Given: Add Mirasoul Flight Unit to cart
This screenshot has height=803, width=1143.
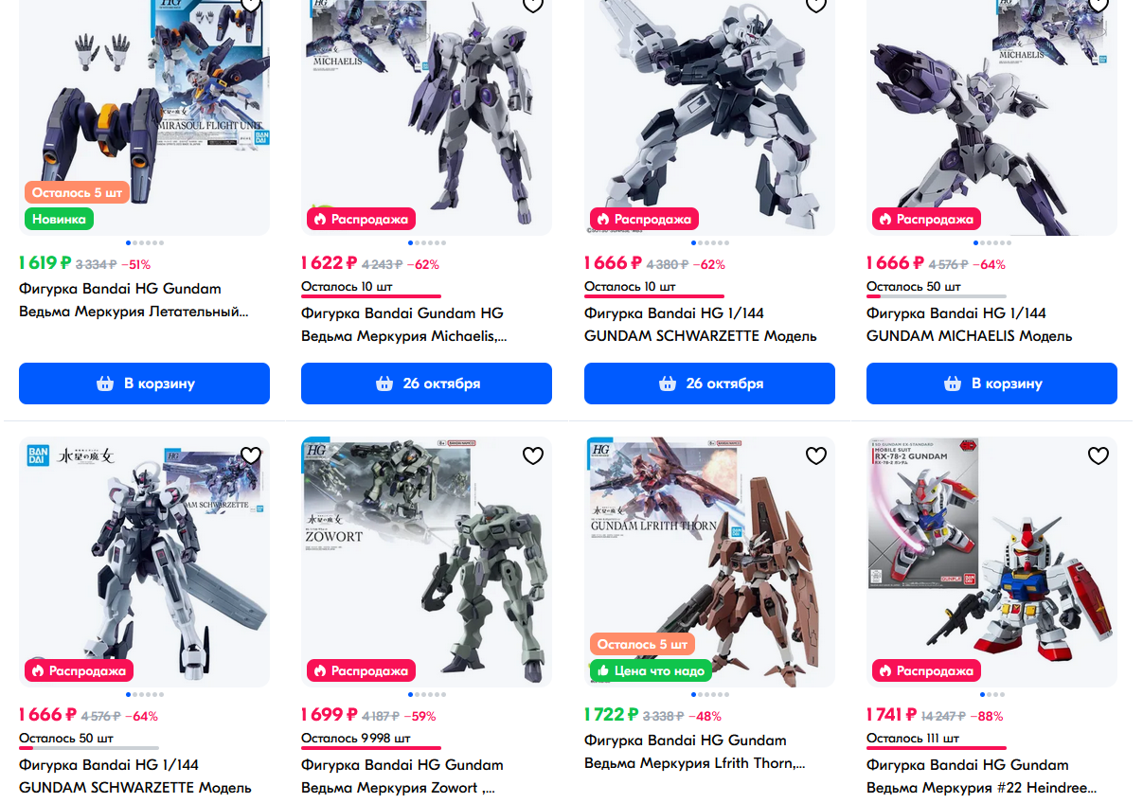Looking at the screenshot, I should point(144,384).
